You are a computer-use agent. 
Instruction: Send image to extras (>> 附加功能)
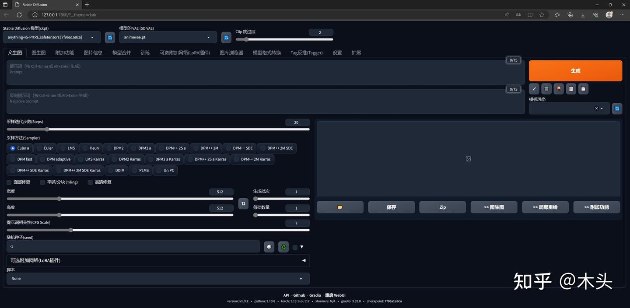click(x=597, y=207)
